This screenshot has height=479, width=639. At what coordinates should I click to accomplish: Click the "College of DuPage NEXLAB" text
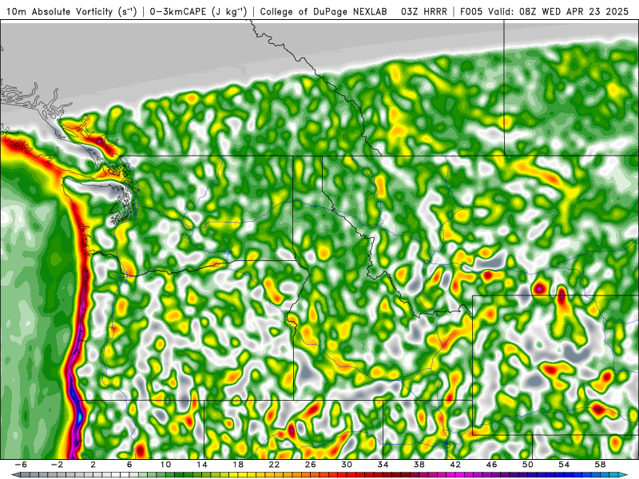pyautogui.click(x=323, y=11)
